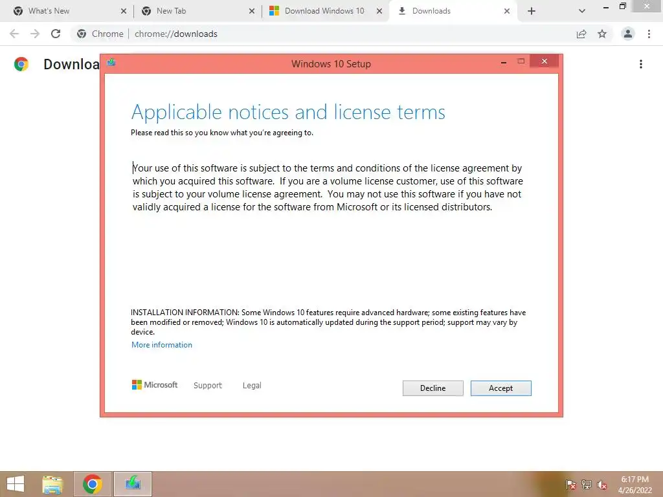
Task: Click the license agreement text paragraph
Action: coord(328,188)
